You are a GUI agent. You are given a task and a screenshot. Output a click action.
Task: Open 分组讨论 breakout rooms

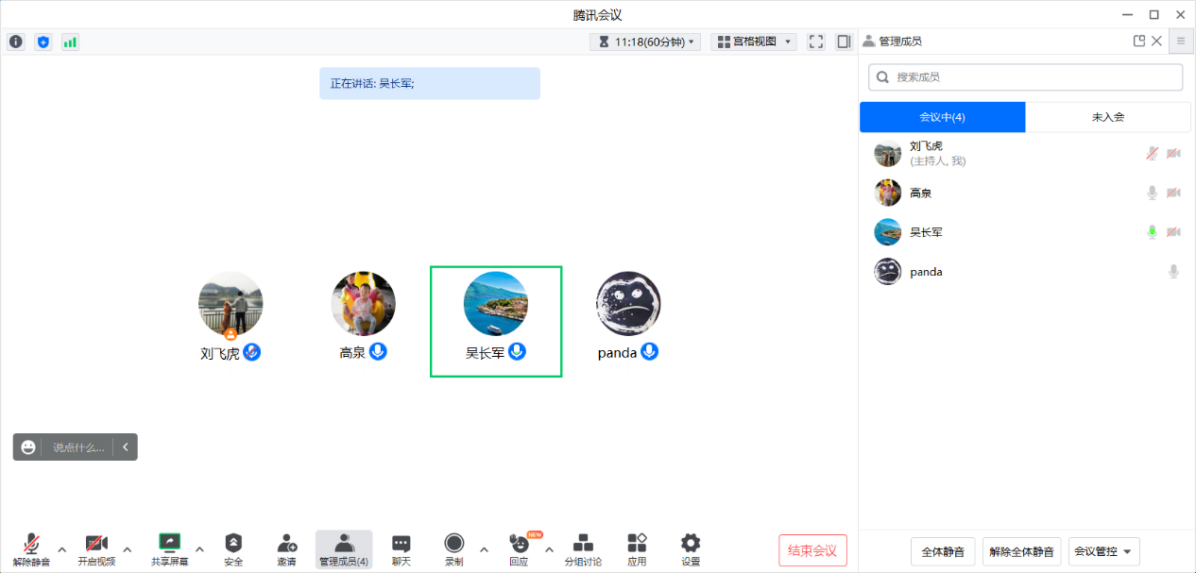pos(583,549)
